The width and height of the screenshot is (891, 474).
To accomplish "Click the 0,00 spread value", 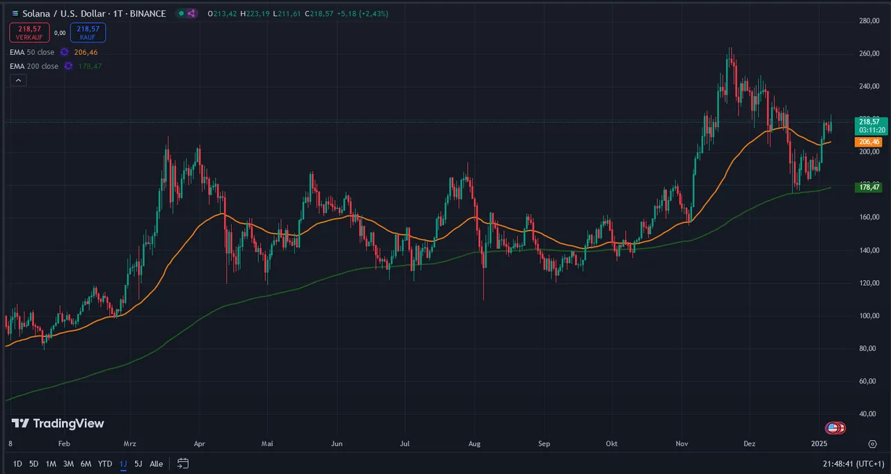I will (60, 33).
